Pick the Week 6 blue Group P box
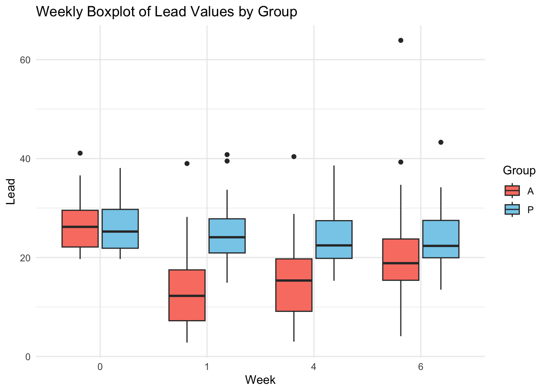Screen dimensions: 548x392 tap(441, 239)
